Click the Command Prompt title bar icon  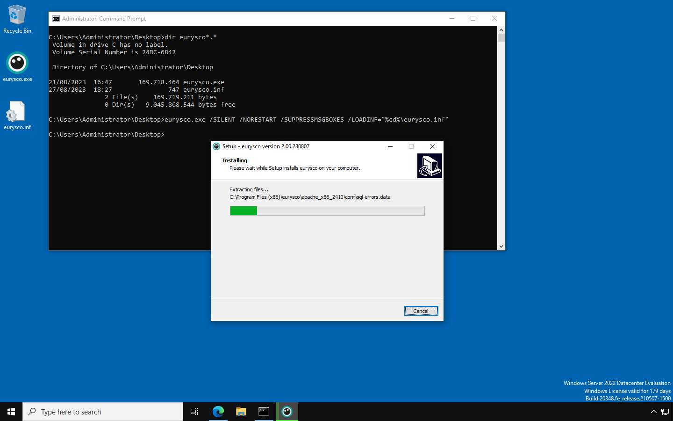pos(56,19)
